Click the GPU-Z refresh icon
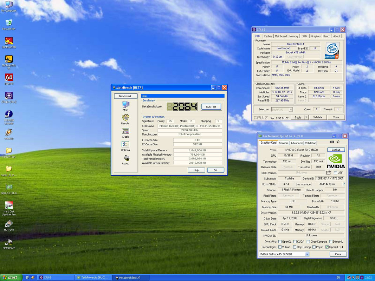375x281 pixels. tap(338, 142)
